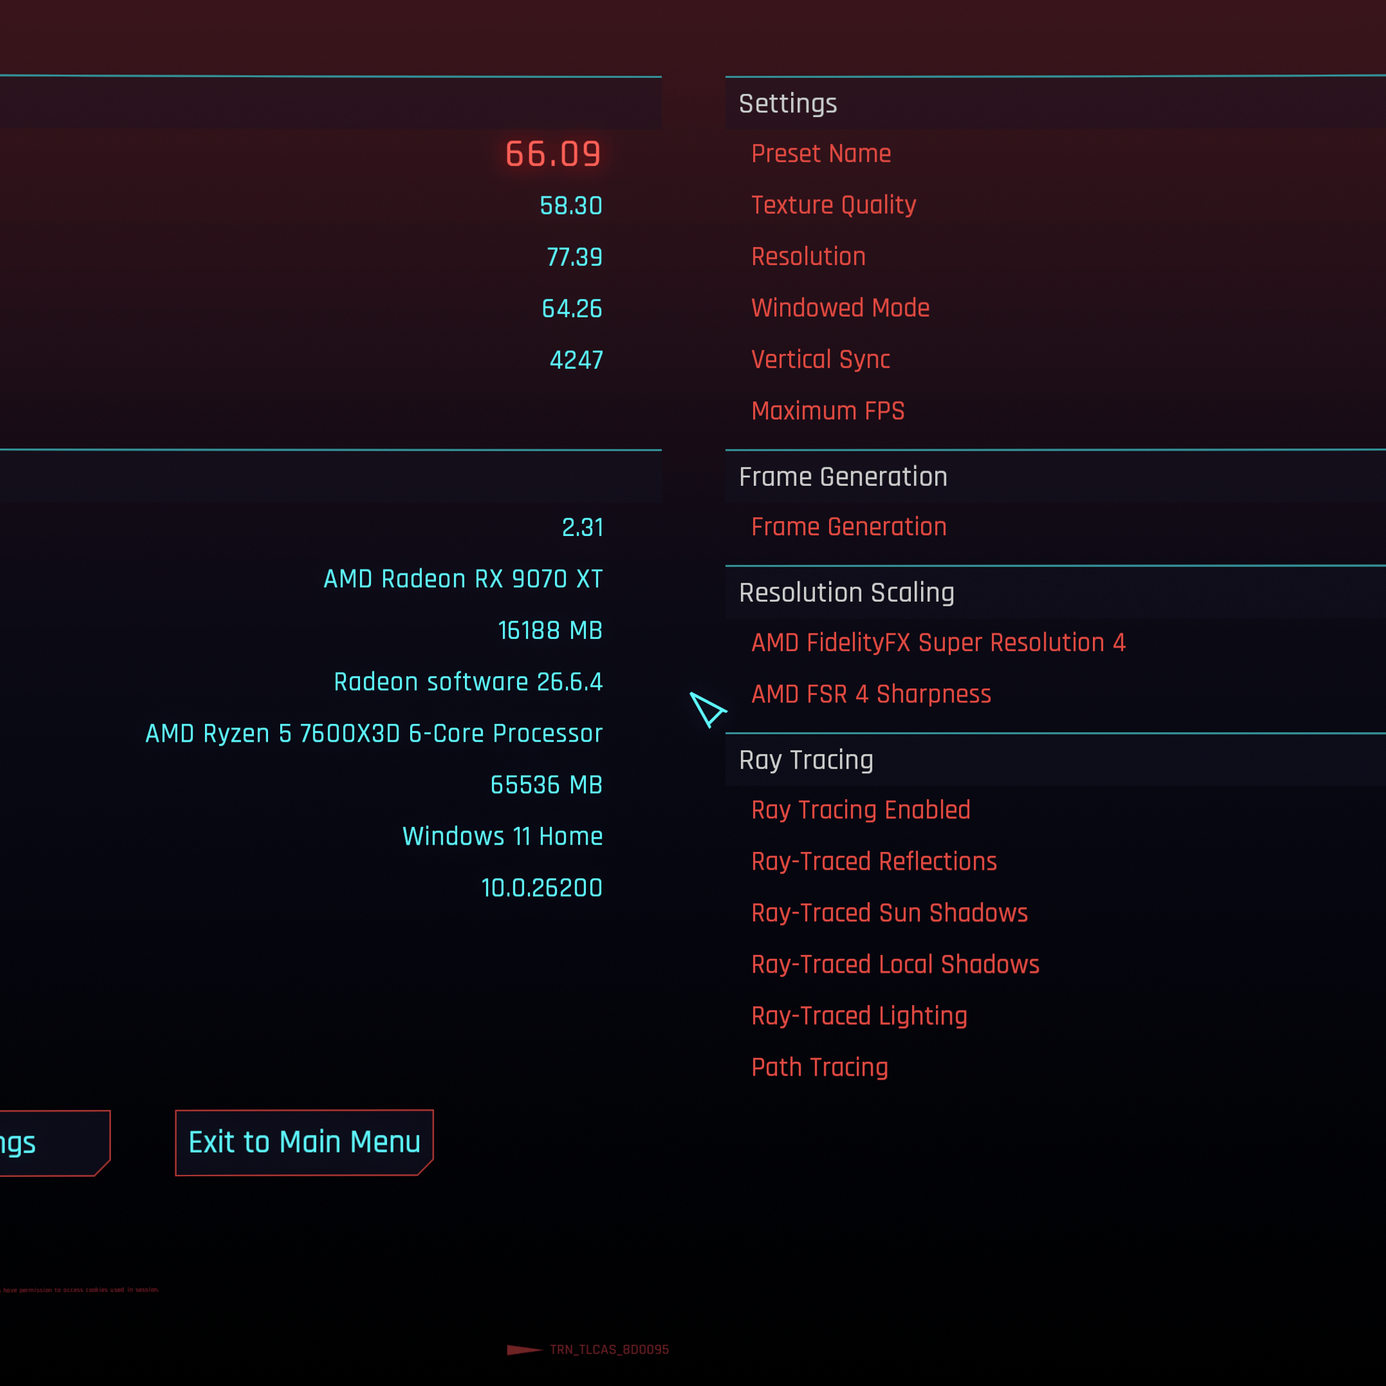
Task: Click the 65536 MB memory value
Action: pos(547,786)
